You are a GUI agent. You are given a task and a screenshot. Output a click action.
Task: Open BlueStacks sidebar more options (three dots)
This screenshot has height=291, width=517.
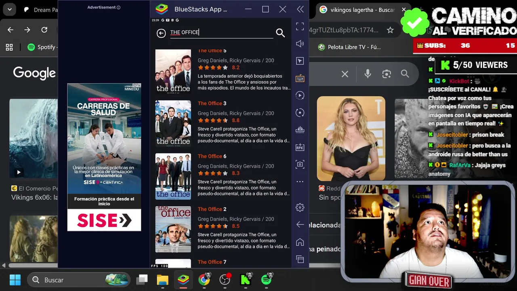click(x=300, y=181)
